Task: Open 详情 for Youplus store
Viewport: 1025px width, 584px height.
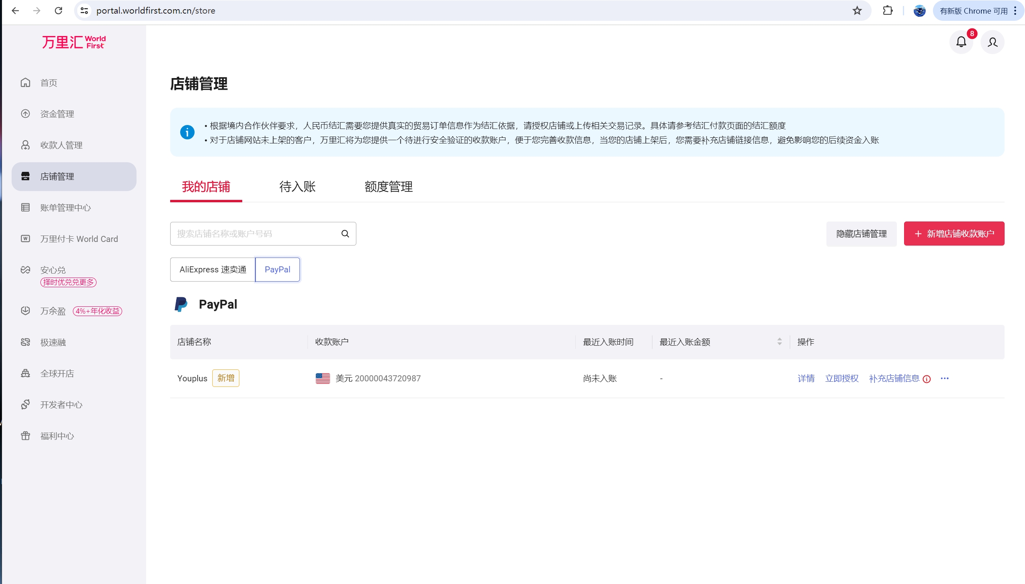Action: (x=806, y=379)
